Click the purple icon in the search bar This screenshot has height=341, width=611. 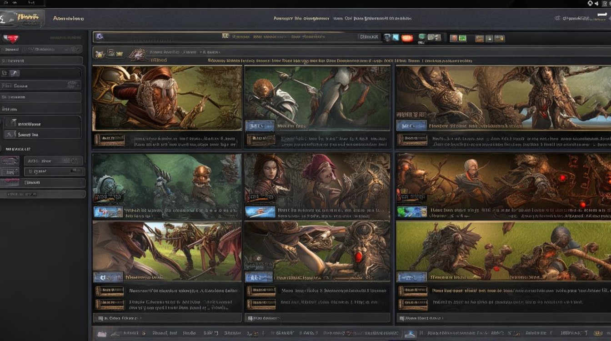pos(100,36)
